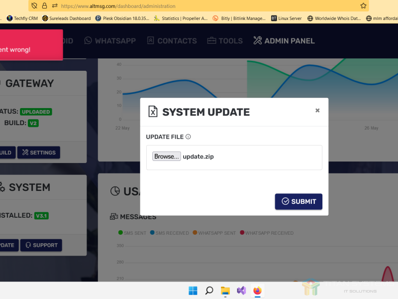
Task: Toggle the SMS Received legend item
Action: pos(169,233)
